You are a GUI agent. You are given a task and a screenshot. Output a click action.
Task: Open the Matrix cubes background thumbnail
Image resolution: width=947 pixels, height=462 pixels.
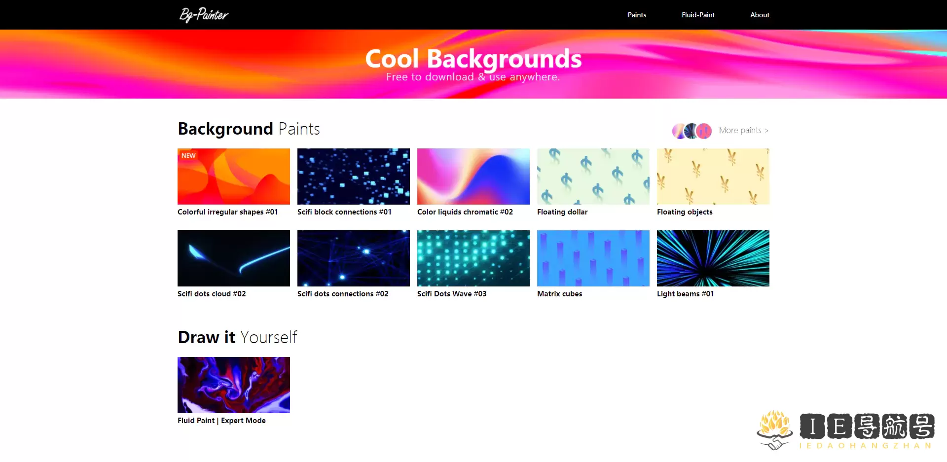click(x=593, y=258)
